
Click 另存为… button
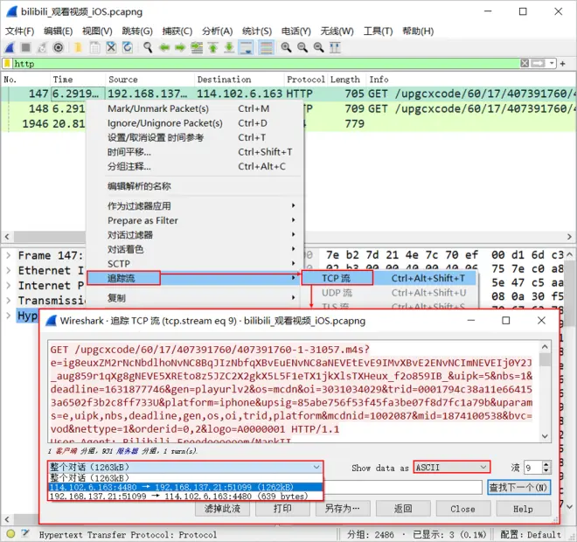coord(343,509)
